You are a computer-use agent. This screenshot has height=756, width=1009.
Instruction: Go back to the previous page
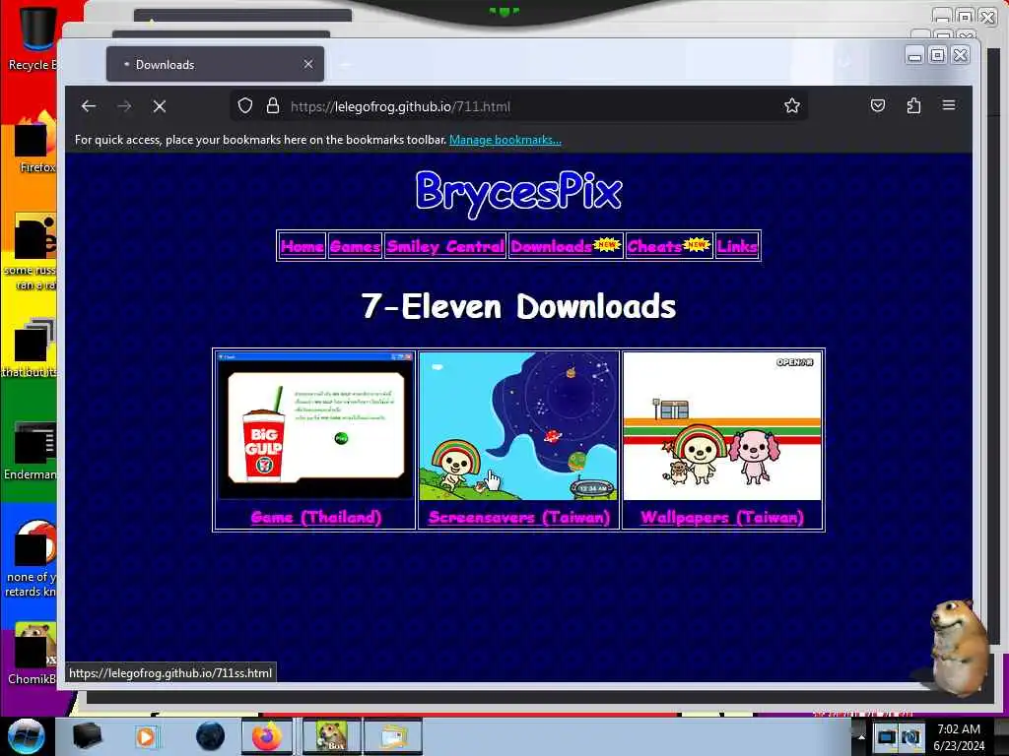click(x=89, y=106)
